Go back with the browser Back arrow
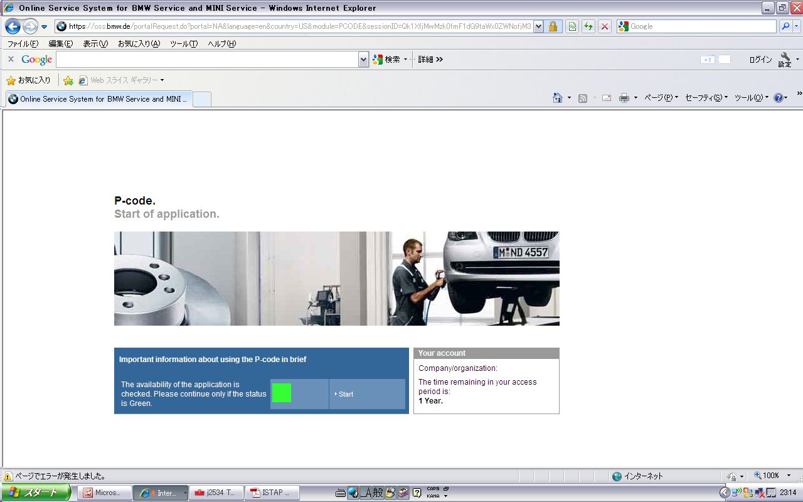 13,26
